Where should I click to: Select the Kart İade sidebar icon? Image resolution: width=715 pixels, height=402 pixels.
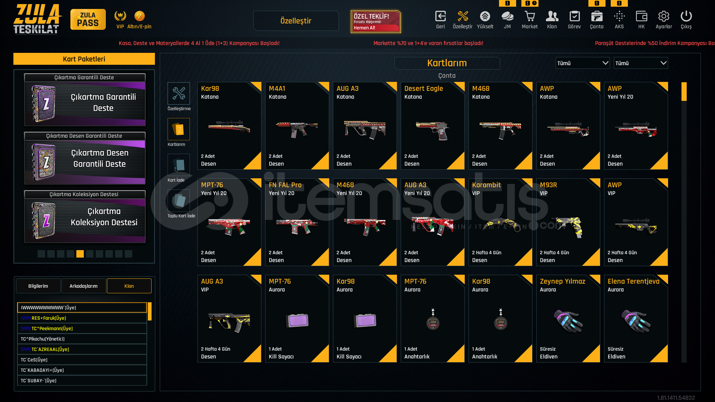pos(179,165)
